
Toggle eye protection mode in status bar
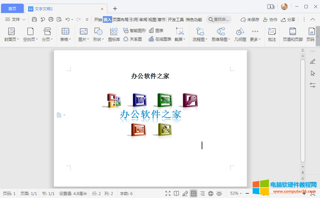[x=219, y=193]
